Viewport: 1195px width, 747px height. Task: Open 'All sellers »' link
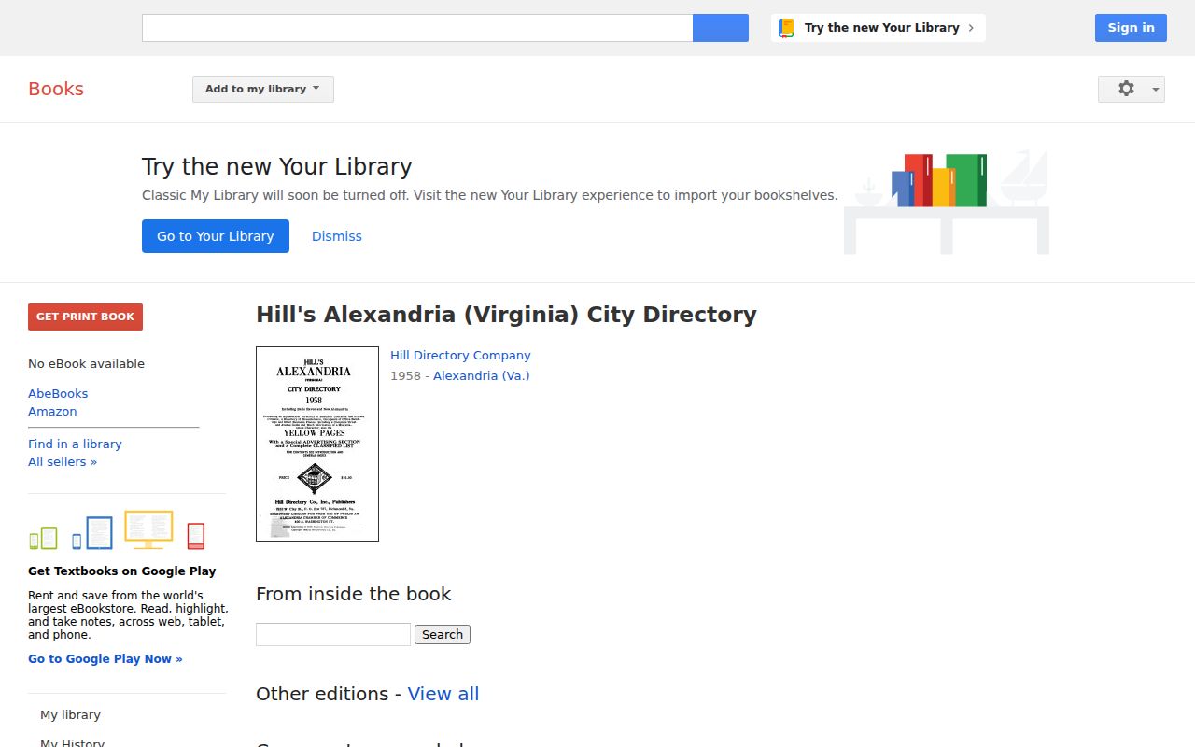point(63,461)
